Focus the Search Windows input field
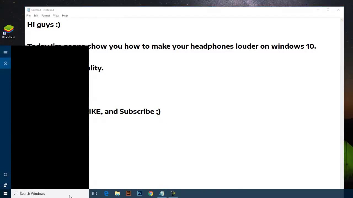This screenshot has height=198, width=353. 50,194
